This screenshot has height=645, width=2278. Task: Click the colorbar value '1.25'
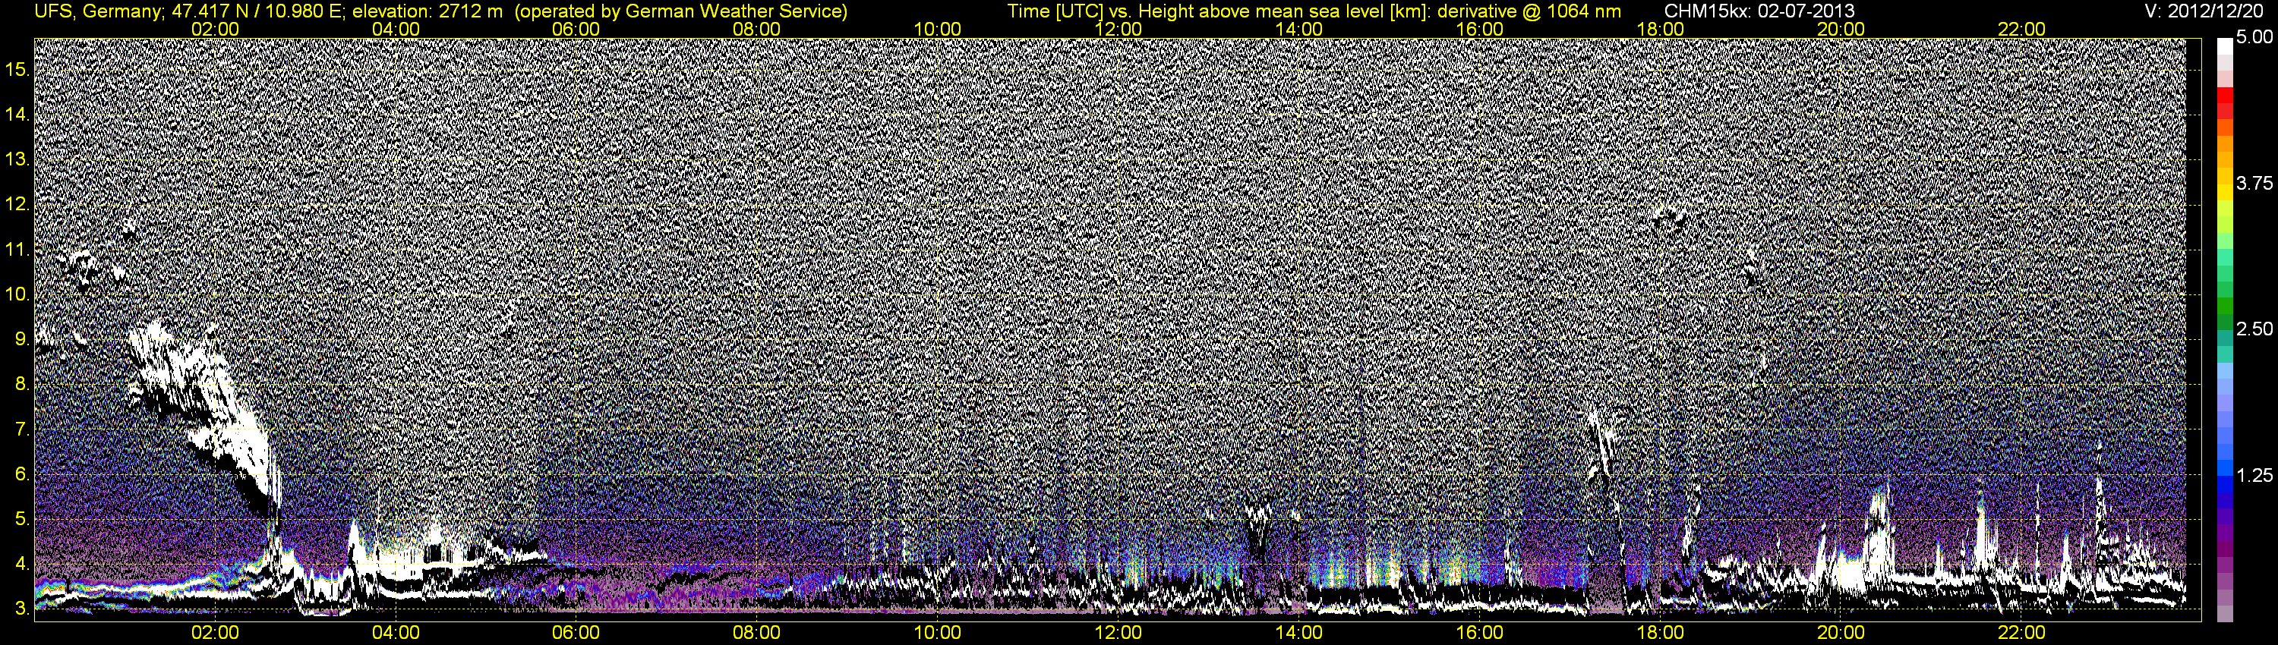point(2254,475)
